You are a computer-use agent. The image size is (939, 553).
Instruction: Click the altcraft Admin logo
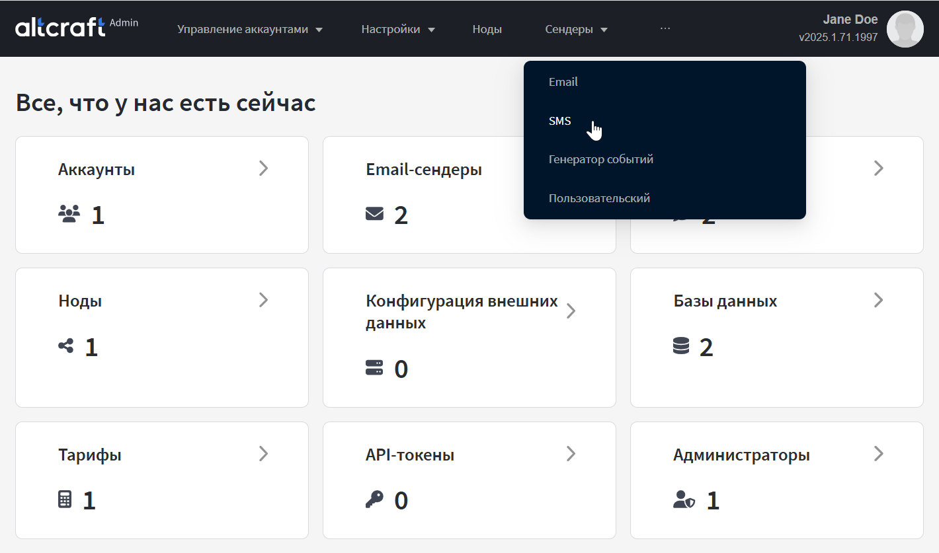coord(76,27)
